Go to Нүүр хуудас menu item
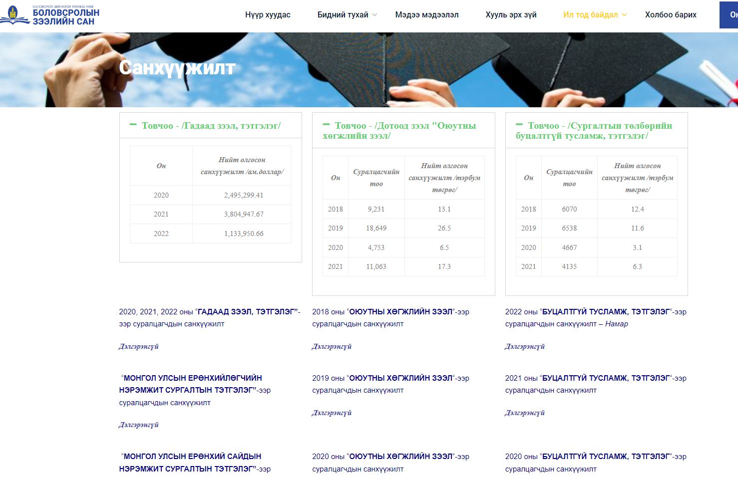The image size is (738, 477). pos(268,15)
